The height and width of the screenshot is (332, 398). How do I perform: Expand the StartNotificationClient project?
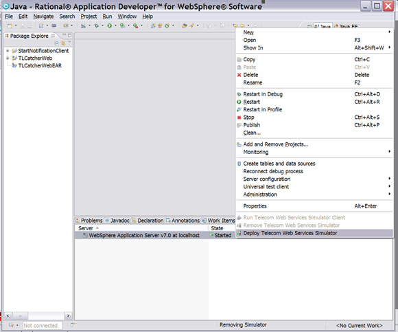(8, 51)
